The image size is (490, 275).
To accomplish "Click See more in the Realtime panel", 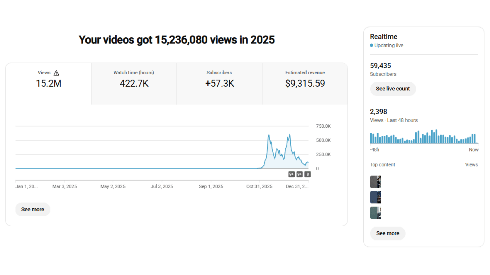I will [387, 233].
